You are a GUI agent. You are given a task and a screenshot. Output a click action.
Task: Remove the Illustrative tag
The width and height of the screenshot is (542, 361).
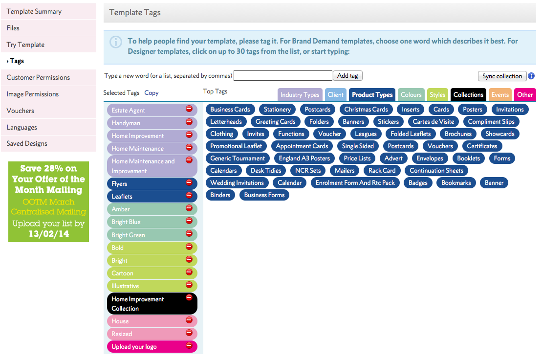coord(189,285)
